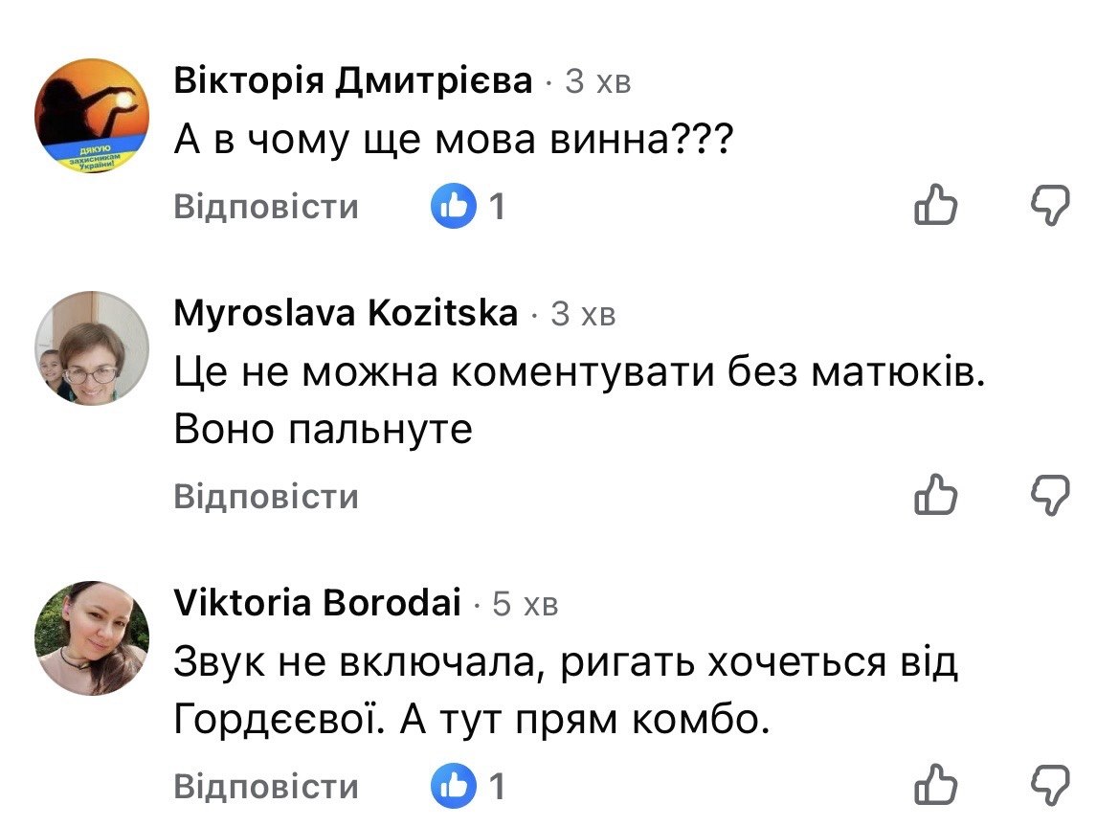Thumbs up Myroslava Kozitska's comment
The width and height of the screenshot is (1119, 826).
935,494
